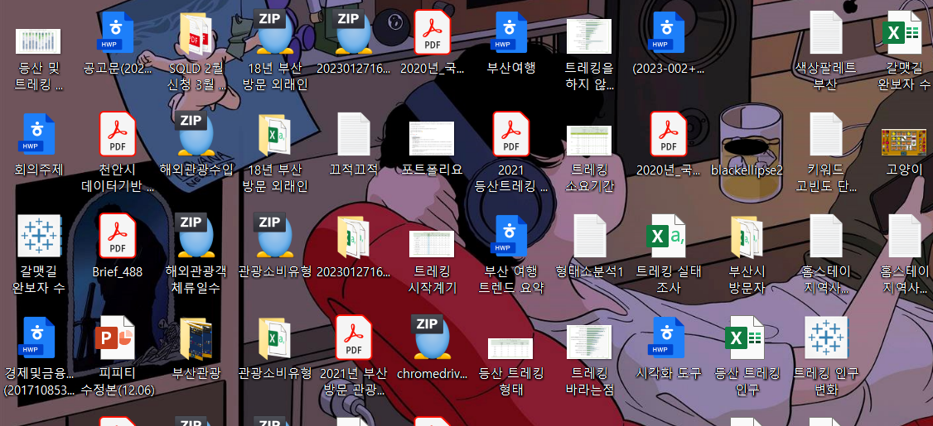The height and width of the screenshot is (426, 933).
Task: Select the 색상팔레트 부산 text file
Action: (x=825, y=33)
